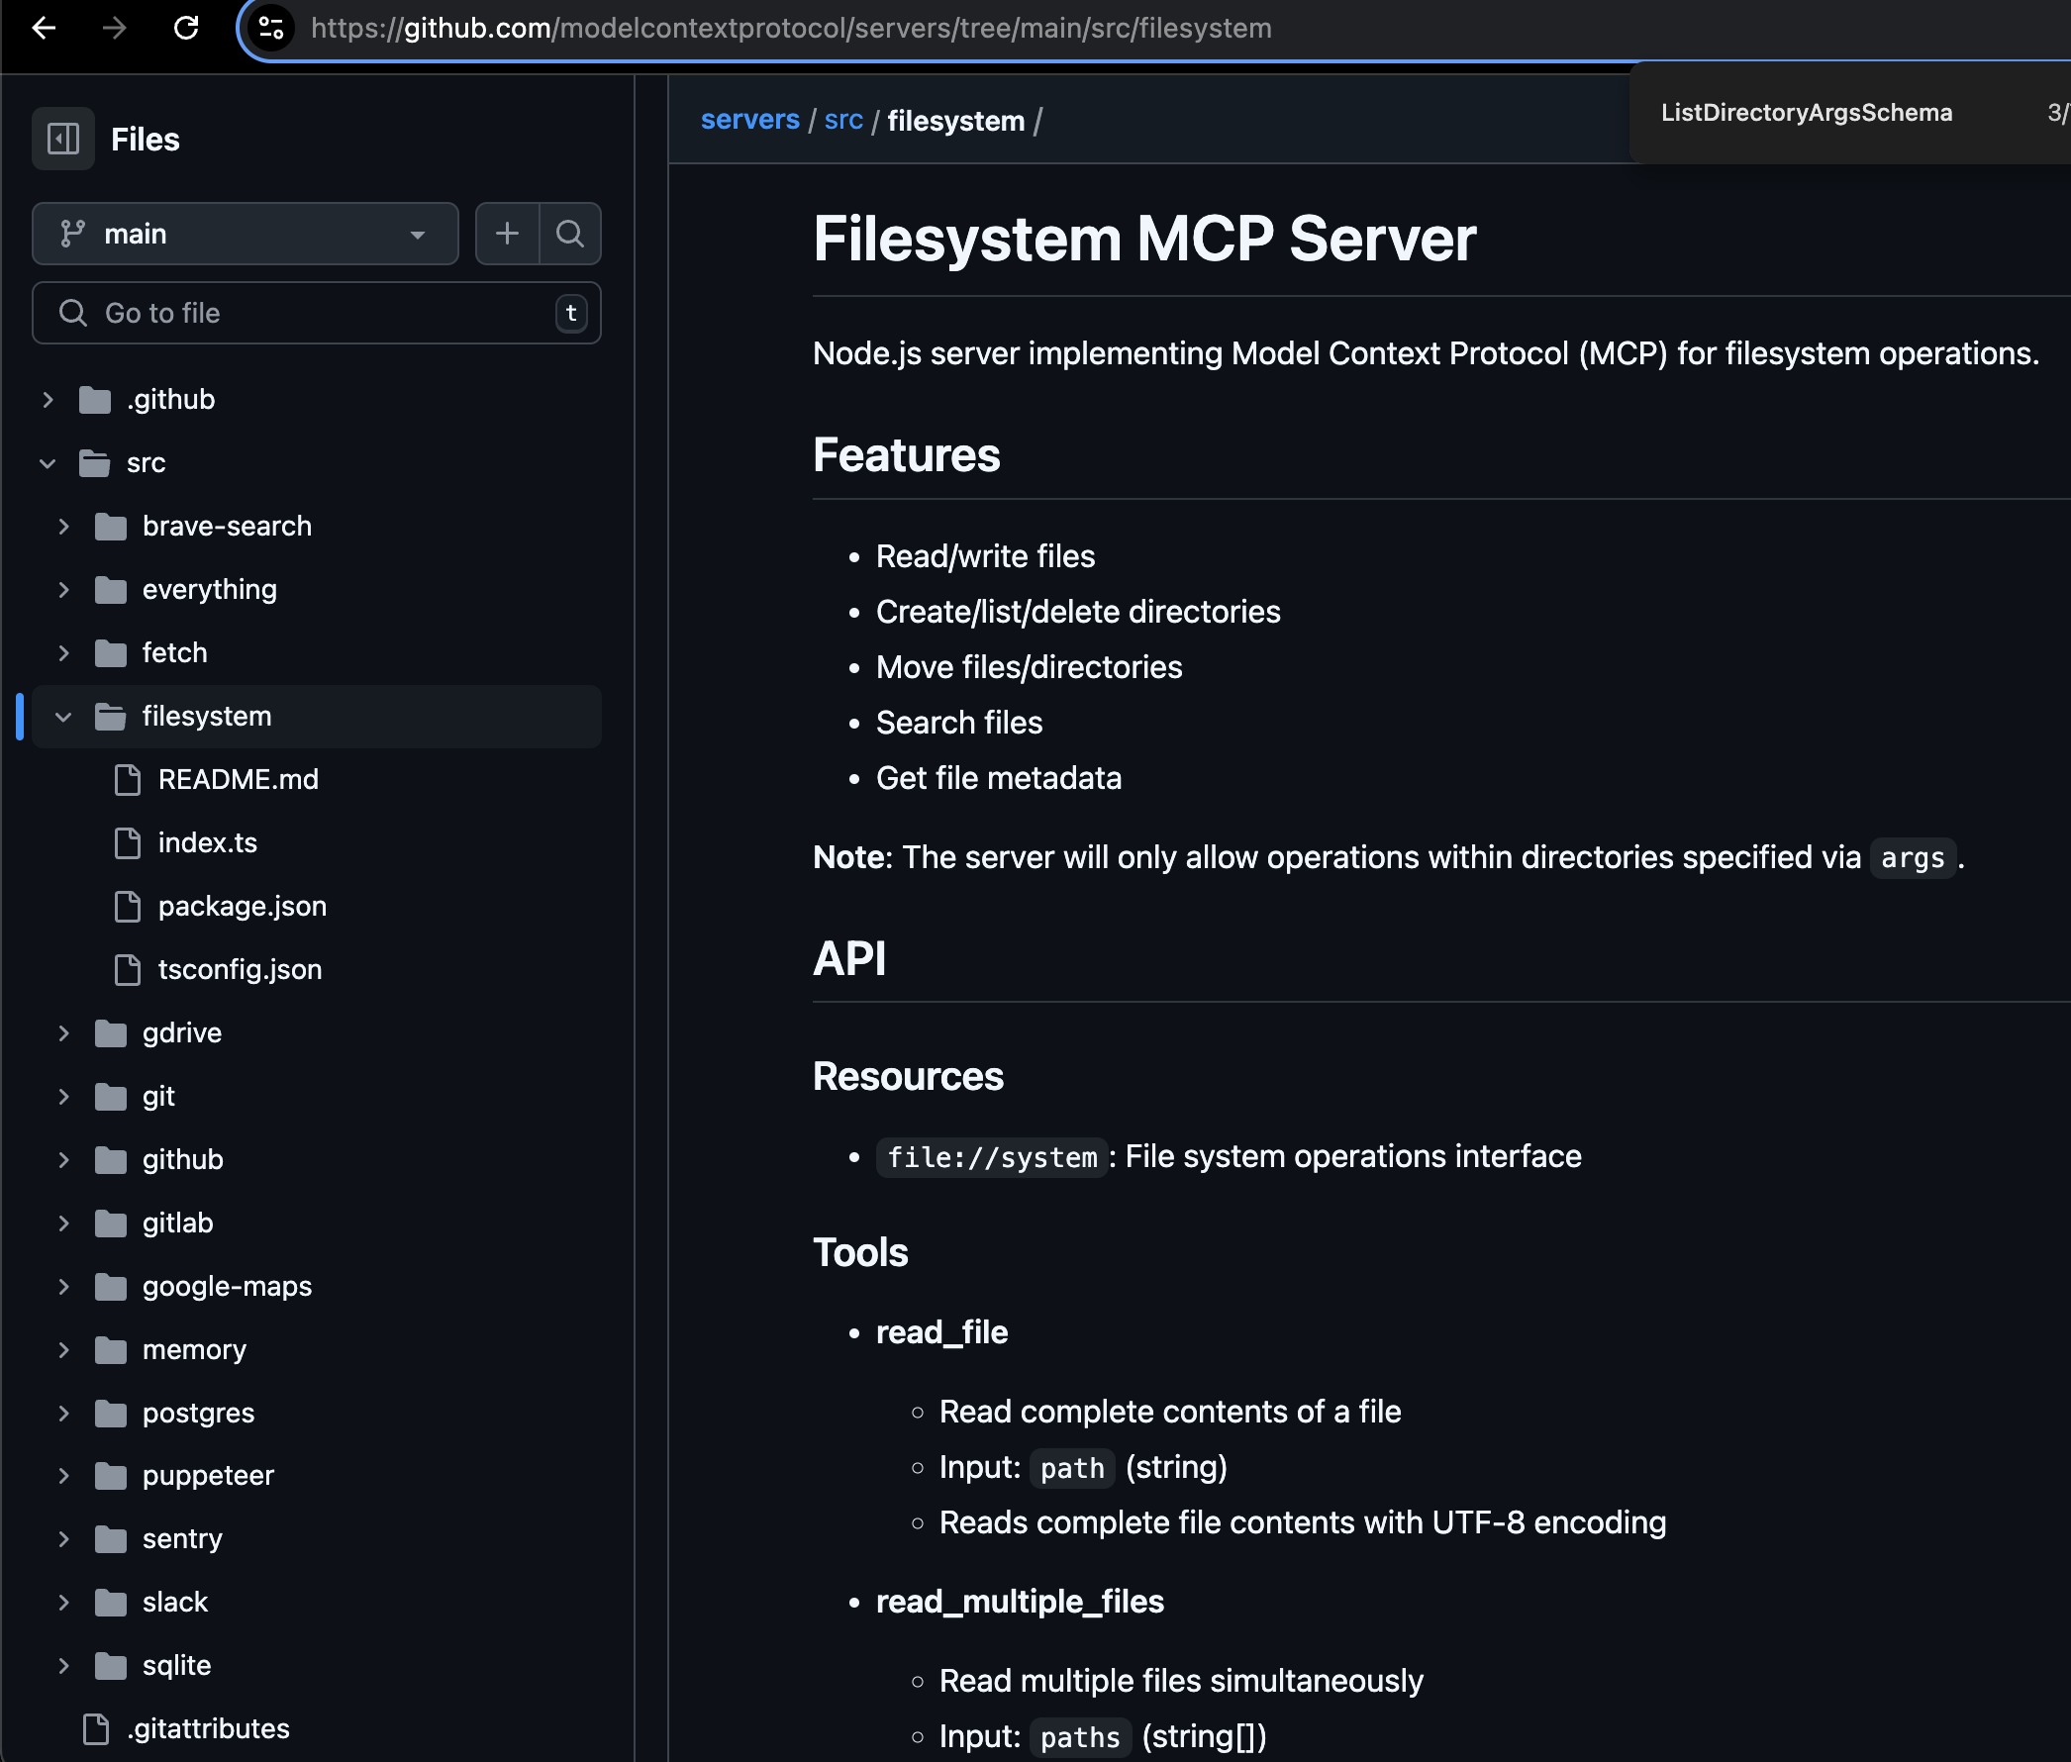
Task: Open the index.ts file
Action: (x=208, y=843)
